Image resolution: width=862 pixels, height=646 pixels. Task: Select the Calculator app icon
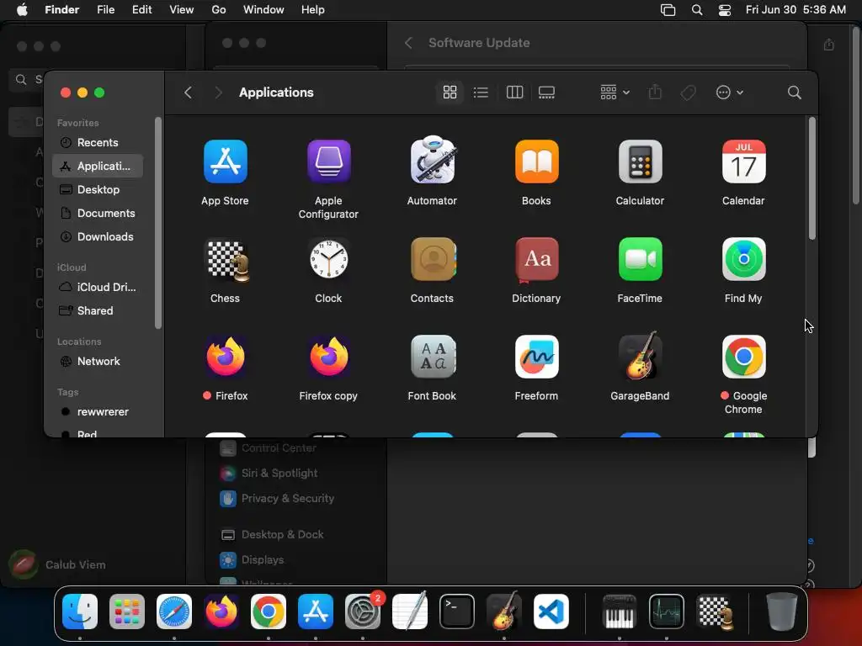click(x=640, y=161)
